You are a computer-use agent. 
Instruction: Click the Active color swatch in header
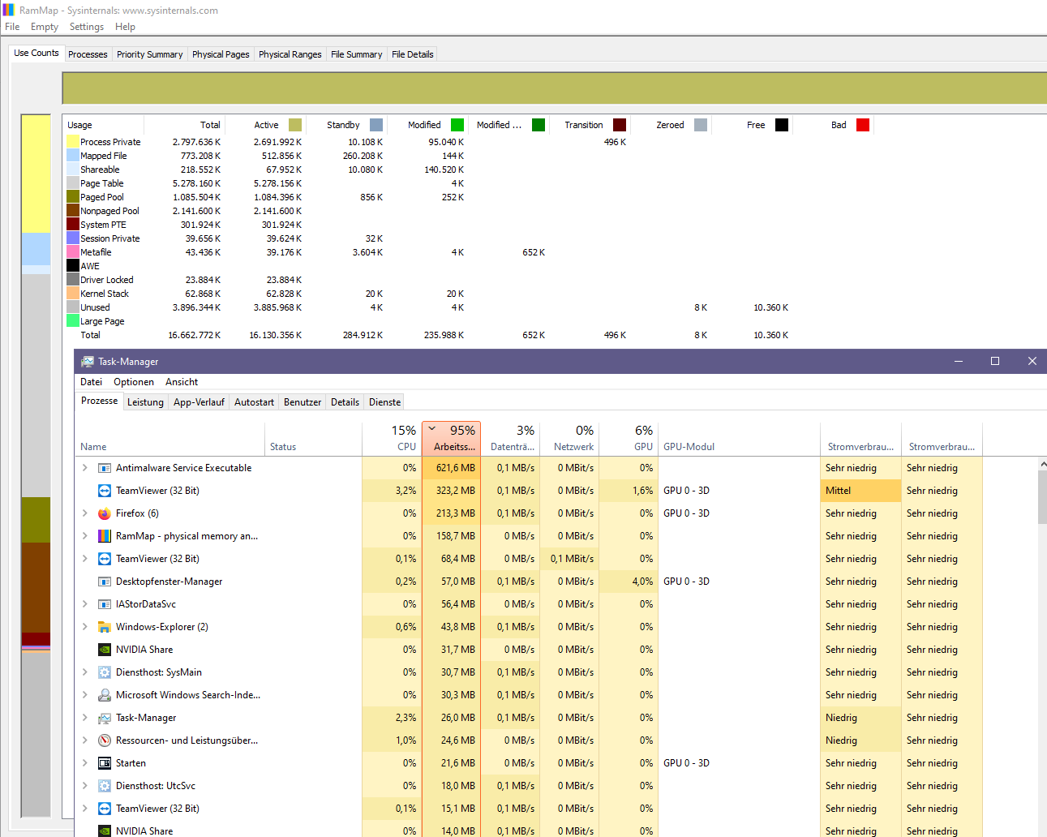[x=295, y=125]
